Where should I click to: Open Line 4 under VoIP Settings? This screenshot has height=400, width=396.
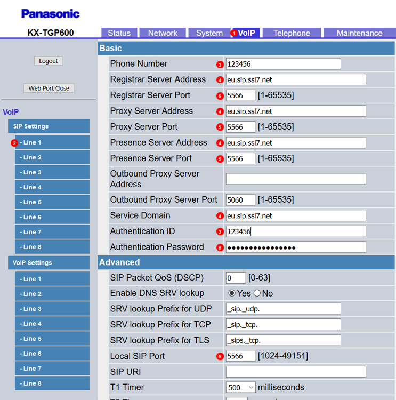coord(52,324)
